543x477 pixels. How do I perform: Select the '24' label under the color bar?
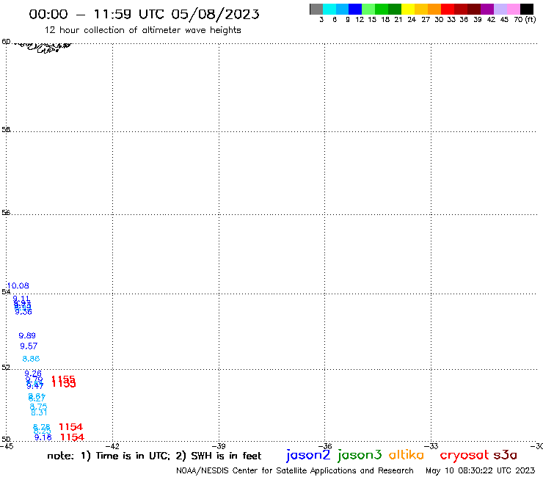click(412, 19)
